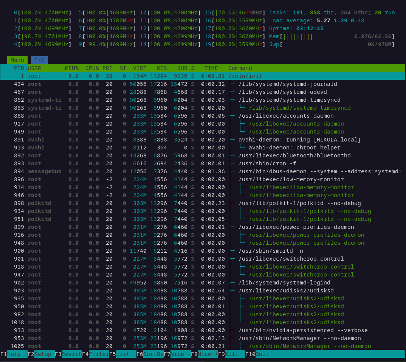Sort by the PID column header
Viewport: 406px width, 362px height.
click(19, 68)
